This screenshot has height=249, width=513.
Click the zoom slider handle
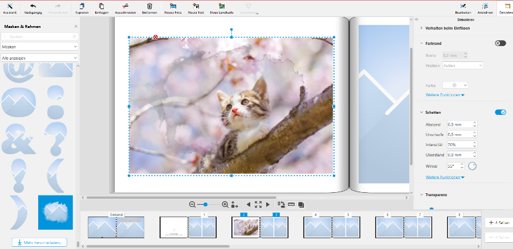[205, 204]
